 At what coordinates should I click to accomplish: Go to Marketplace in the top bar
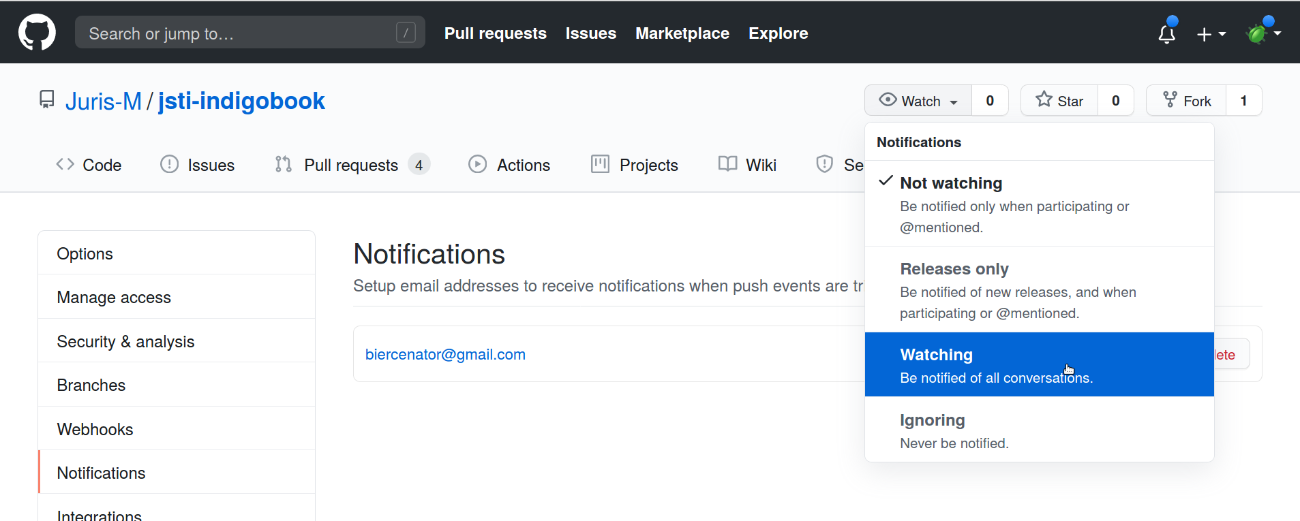tap(682, 33)
